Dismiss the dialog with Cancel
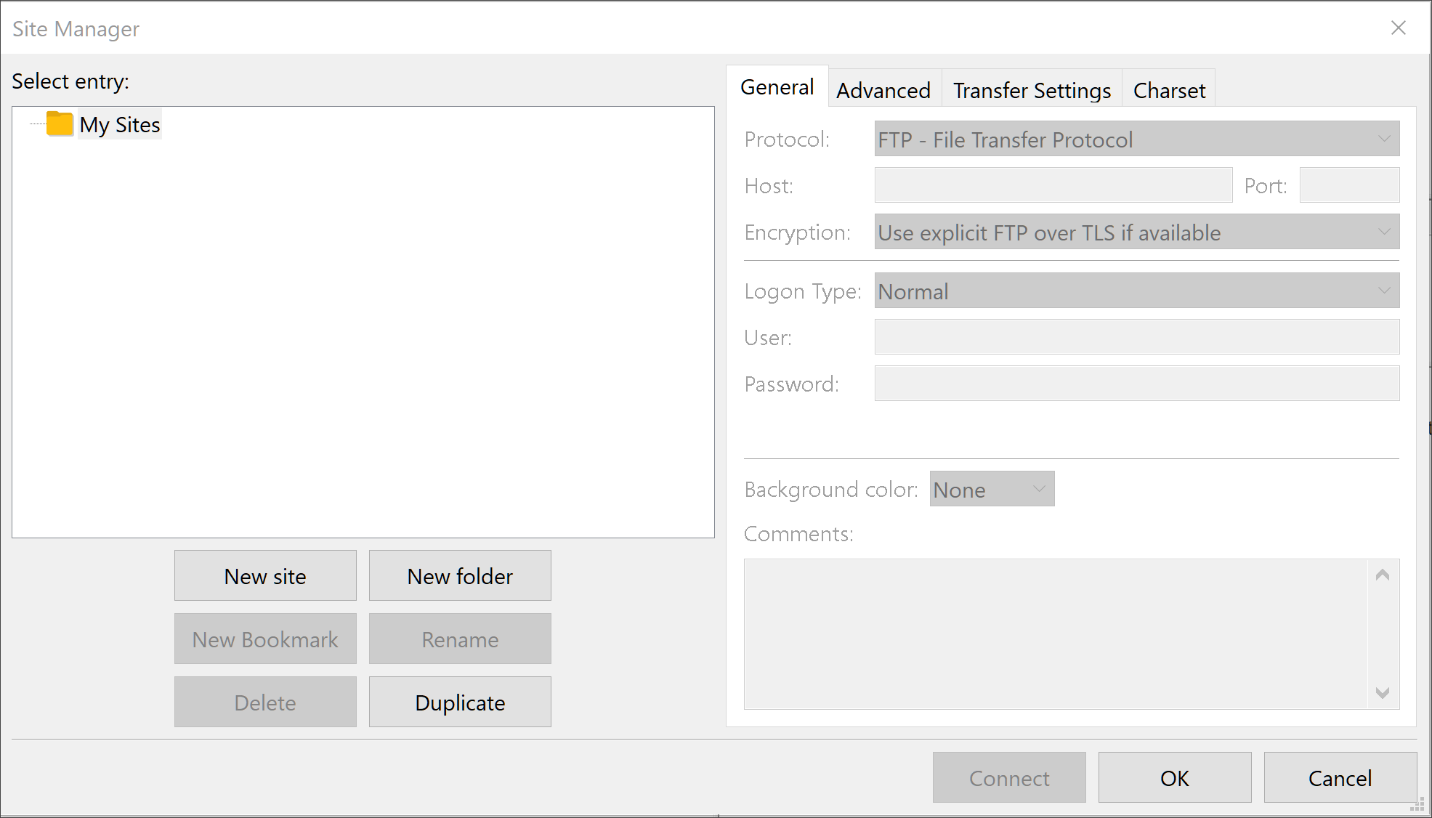Screen dimensions: 1432x818 (1340, 777)
